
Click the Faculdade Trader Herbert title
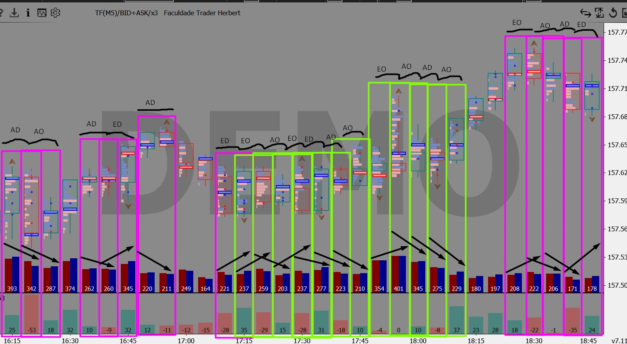click(202, 13)
